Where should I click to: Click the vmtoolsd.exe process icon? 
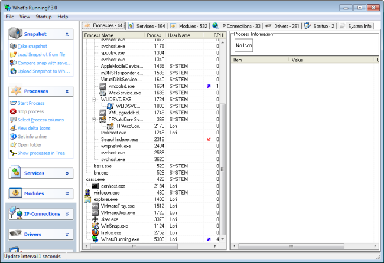click(103, 86)
